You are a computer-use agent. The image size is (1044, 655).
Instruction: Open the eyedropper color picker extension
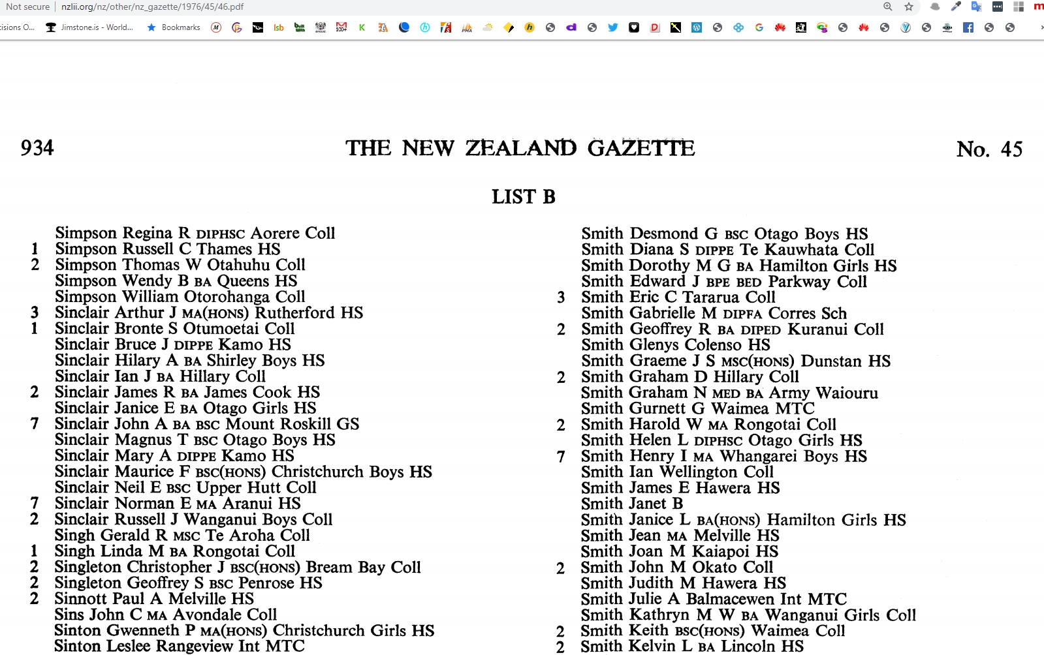tap(956, 7)
